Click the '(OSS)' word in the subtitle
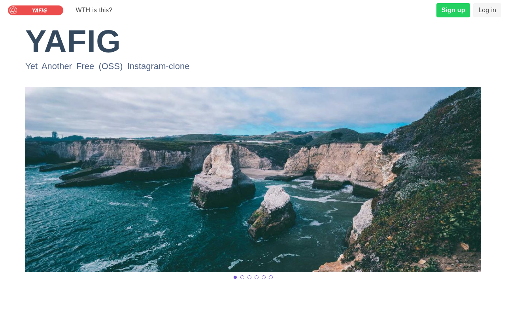The height and width of the screenshot is (316, 506). pos(111,66)
